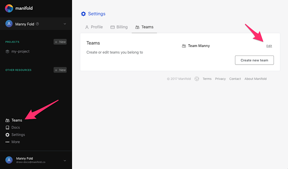The width and height of the screenshot is (288, 169).
Task: Click the Settings page title
Action: 97,14
